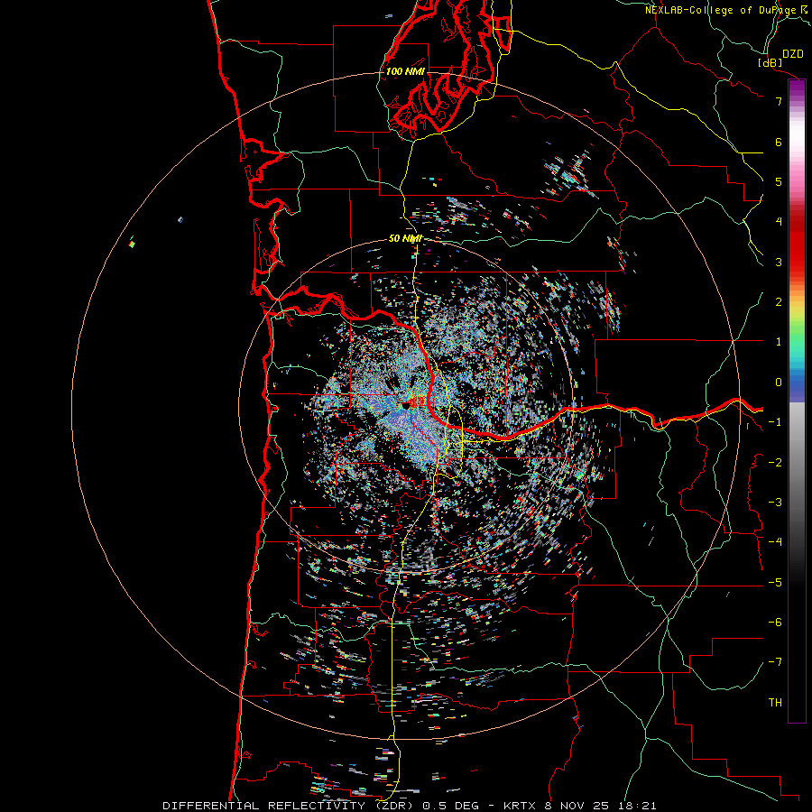Click the -6 value on the color scale
This screenshot has height=812, width=812.
[775, 622]
